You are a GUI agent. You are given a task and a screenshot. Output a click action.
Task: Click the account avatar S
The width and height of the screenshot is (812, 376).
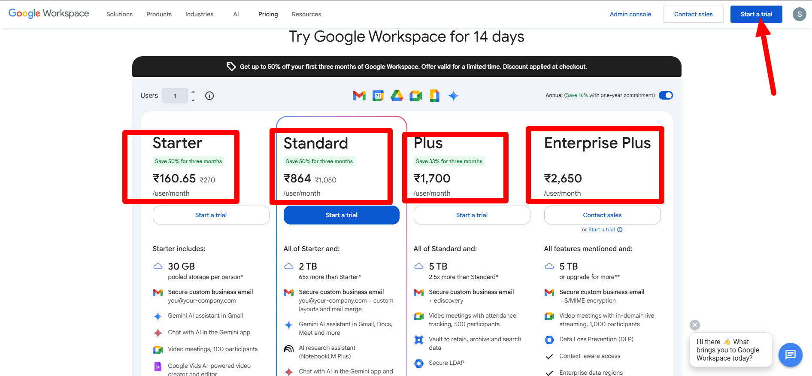point(799,14)
